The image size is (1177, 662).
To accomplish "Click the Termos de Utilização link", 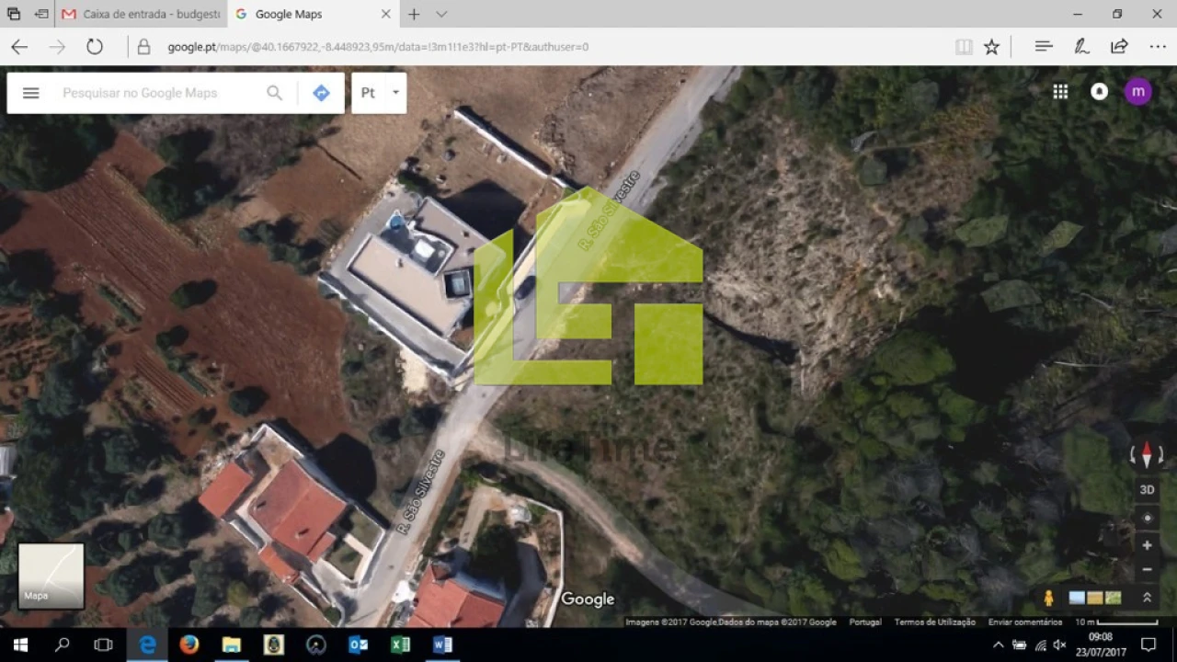I will tap(934, 622).
